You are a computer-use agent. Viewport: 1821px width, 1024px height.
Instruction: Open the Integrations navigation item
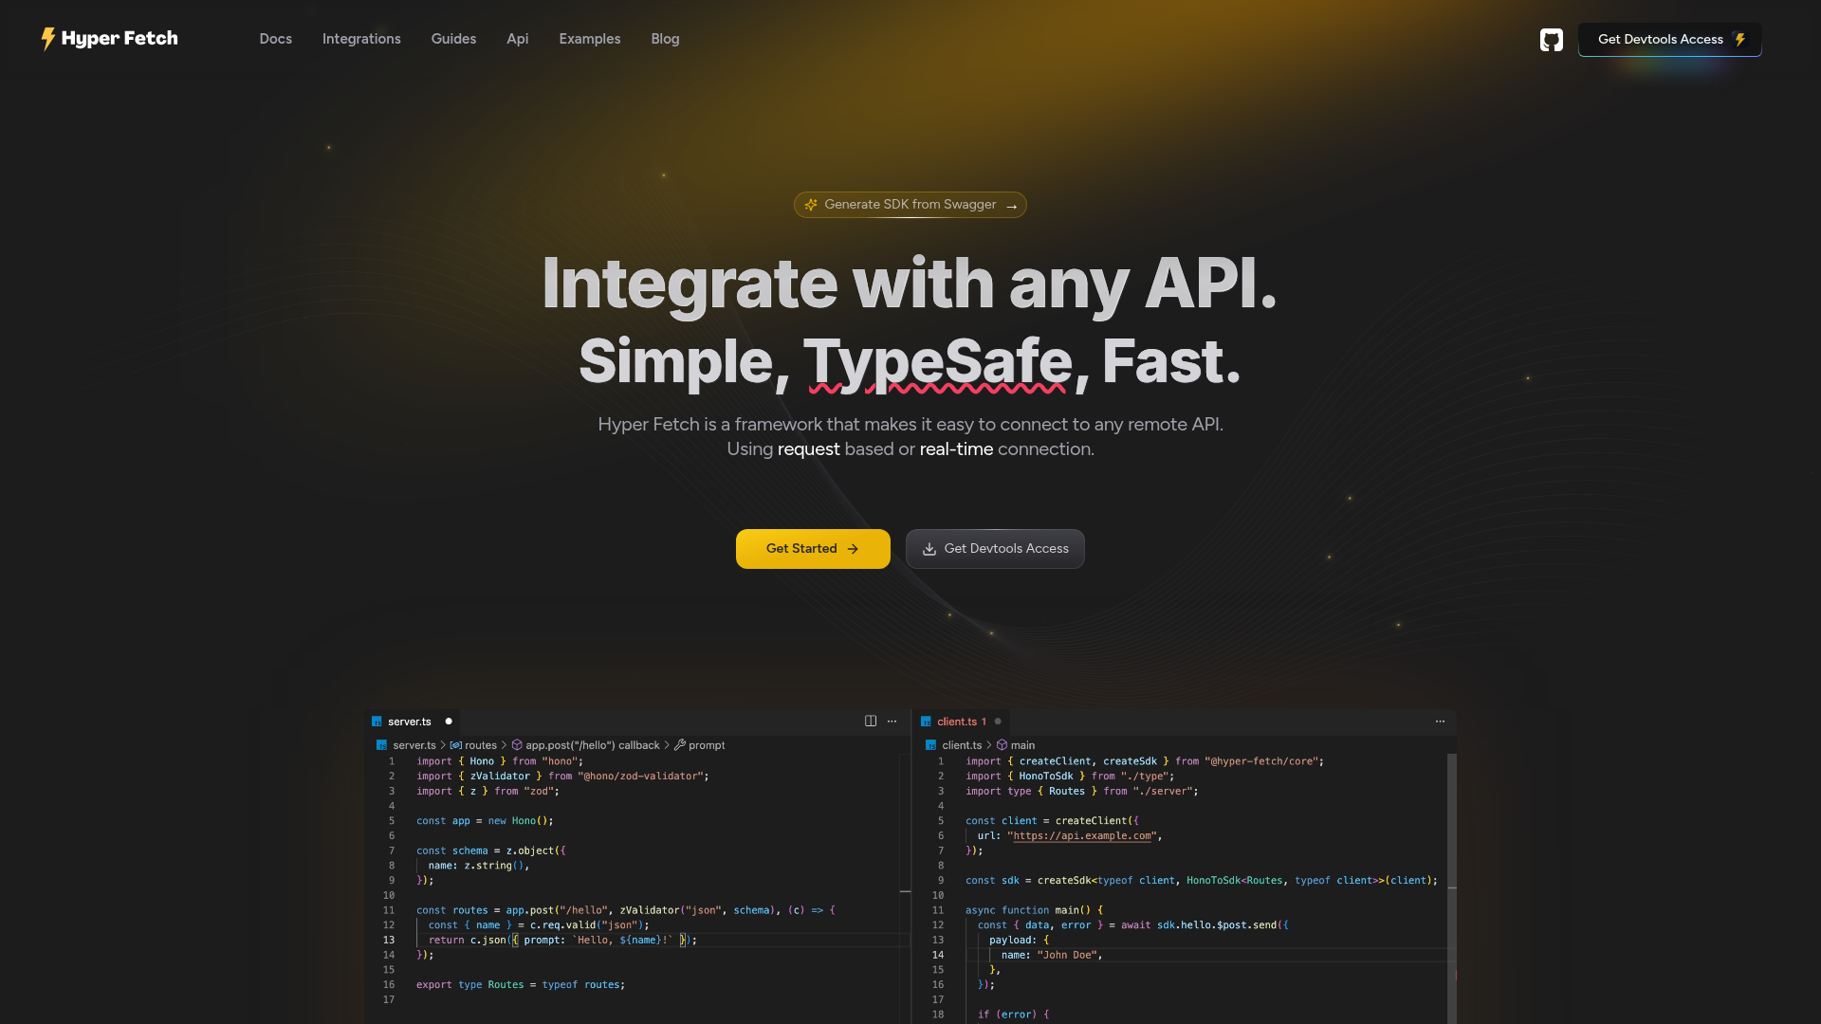[361, 39]
